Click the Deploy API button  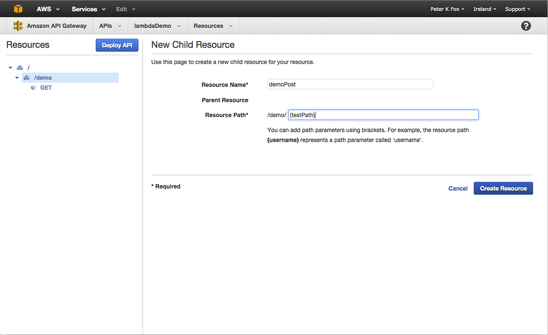pos(117,45)
